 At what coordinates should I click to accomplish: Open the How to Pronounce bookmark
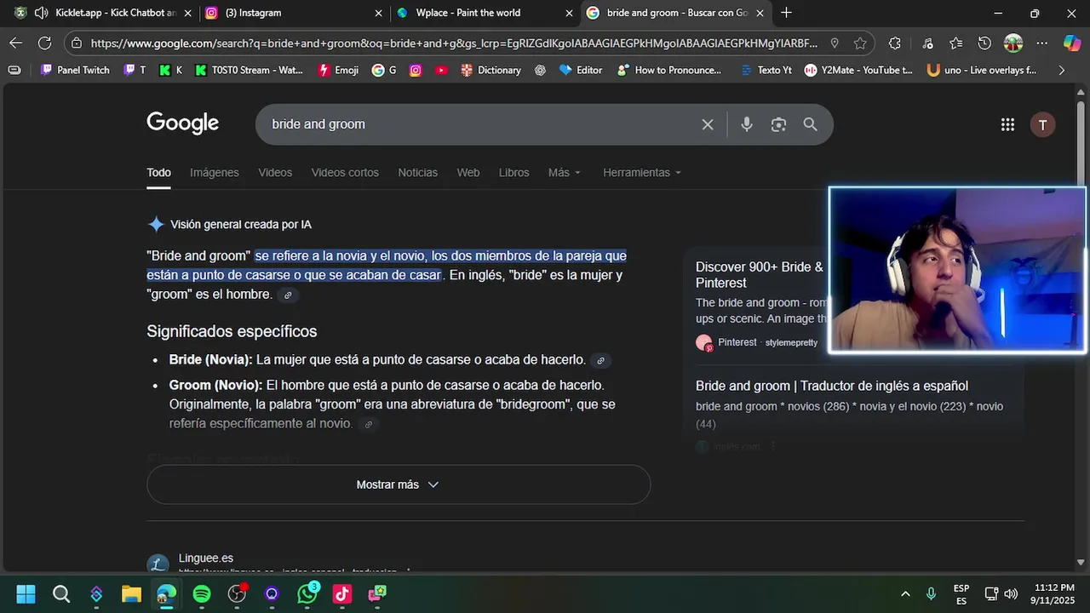click(x=669, y=70)
